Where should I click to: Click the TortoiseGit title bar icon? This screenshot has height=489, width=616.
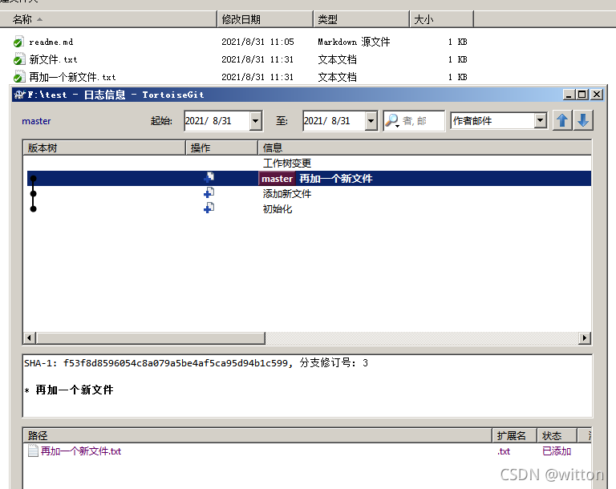19,95
